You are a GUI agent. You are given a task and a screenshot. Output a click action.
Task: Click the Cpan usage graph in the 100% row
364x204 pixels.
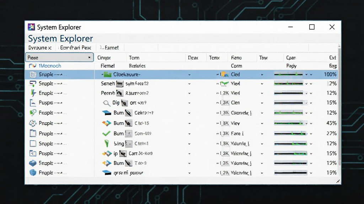pos(288,74)
